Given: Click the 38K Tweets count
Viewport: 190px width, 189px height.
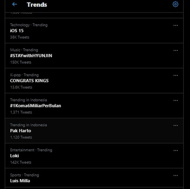Looking at the screenshot, I should pyautogui.click(x=20, y=37).
